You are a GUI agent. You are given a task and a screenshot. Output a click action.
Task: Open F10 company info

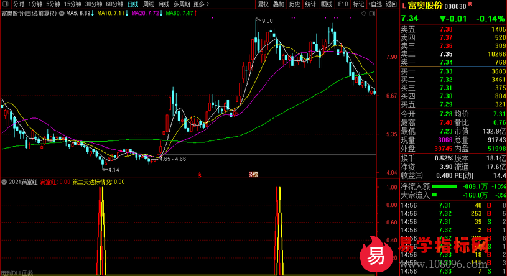click(x=343, y=4)
